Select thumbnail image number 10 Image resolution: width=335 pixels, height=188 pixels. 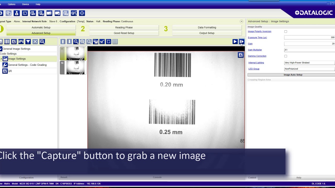73,68
